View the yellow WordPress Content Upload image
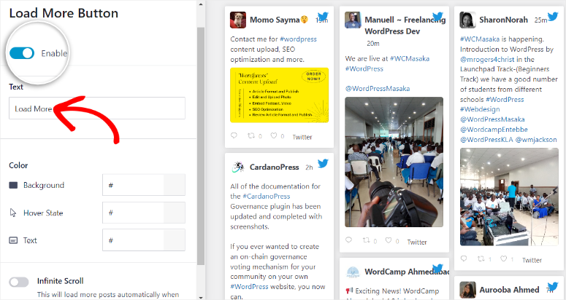 point(280,95)
